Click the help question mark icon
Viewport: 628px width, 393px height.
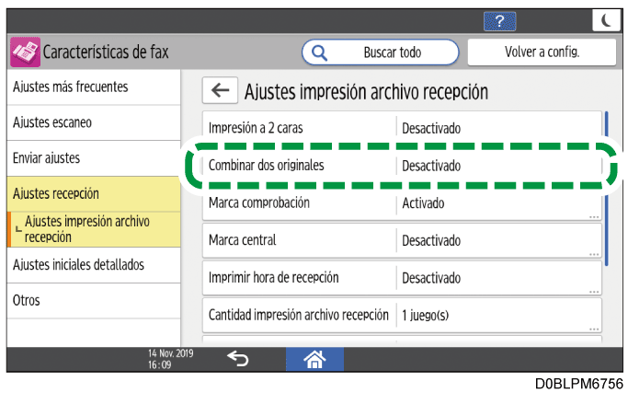coord(499,20)
